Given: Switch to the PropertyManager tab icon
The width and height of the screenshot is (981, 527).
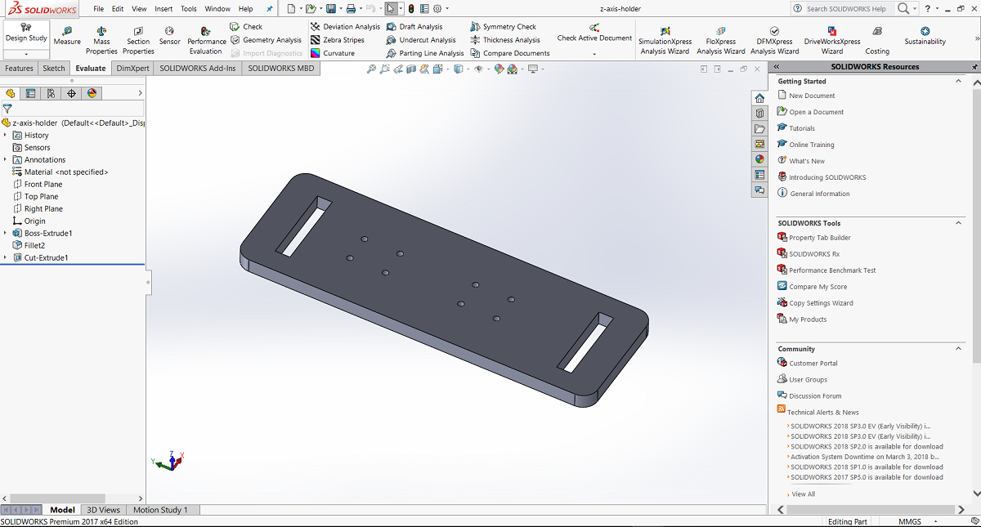Looking at the screenshot, I should 30,93.
